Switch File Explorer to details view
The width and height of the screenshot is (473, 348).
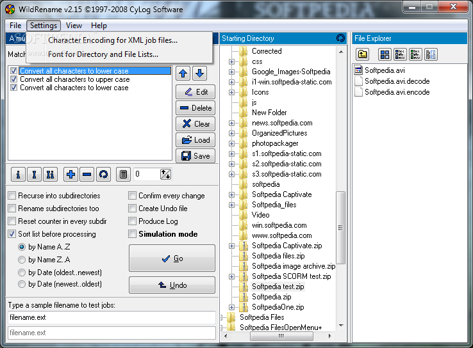(431, 54)
